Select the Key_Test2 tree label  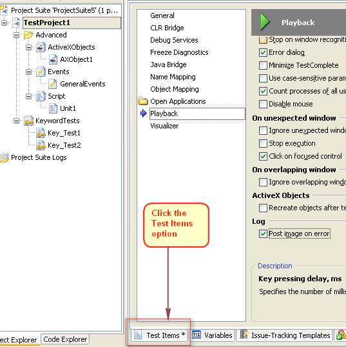[x=64, y=145]
